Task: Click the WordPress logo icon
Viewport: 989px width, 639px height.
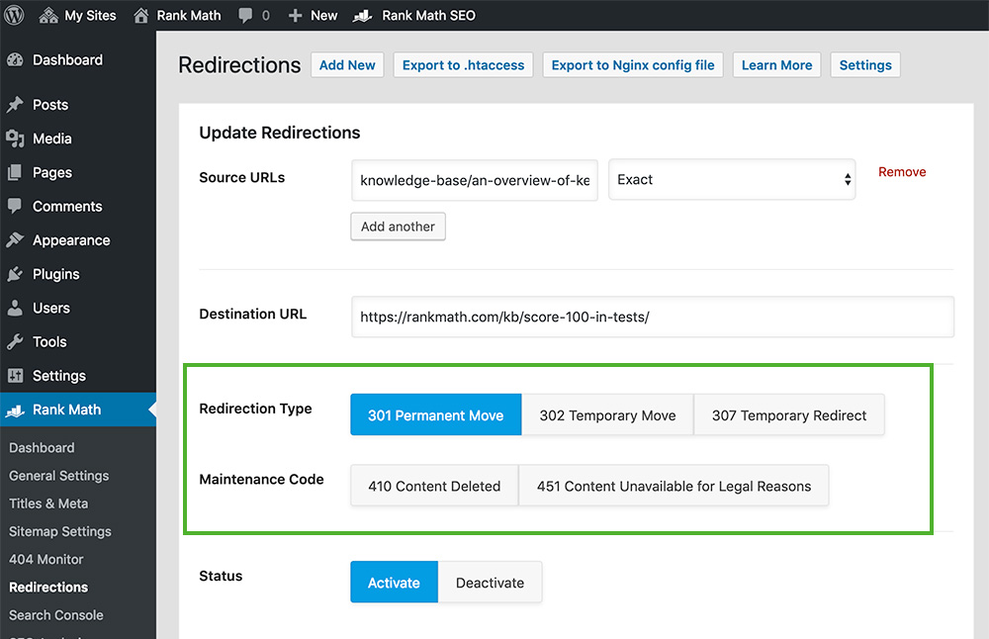Action: click(x=14, y=15)
